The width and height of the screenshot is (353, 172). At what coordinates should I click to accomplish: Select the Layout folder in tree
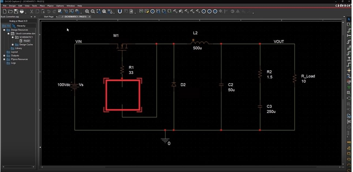14,52
